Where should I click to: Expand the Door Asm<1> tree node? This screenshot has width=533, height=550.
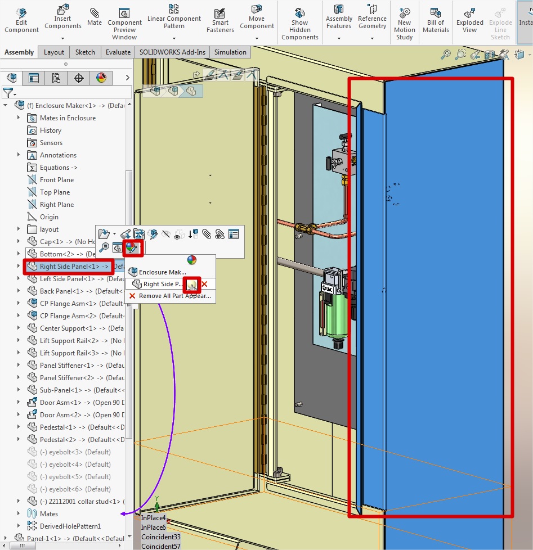click(19, 403)
